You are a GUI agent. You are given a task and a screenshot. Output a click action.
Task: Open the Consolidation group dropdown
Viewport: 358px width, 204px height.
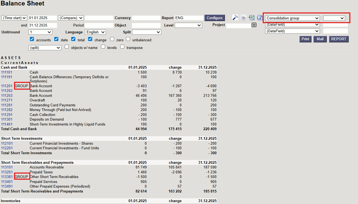click(x=292, y=18)
